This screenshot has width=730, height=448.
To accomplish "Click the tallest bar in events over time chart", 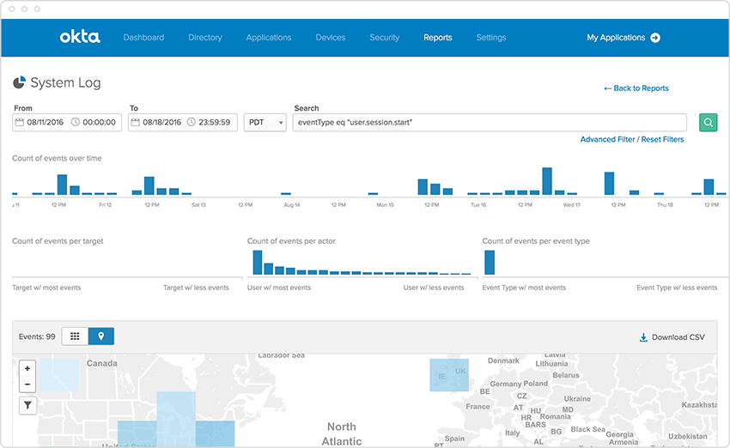I will click(547, 181).
